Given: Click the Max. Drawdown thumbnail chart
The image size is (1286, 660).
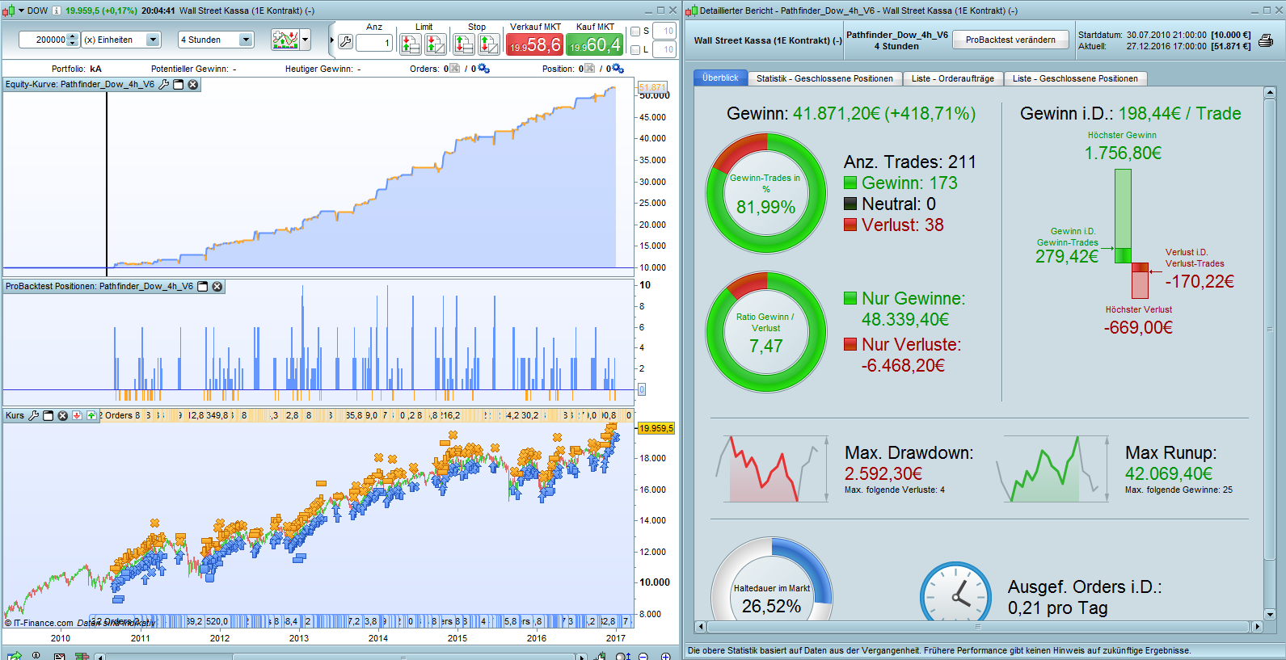Looking at the screenshot, I should [772, 469].
